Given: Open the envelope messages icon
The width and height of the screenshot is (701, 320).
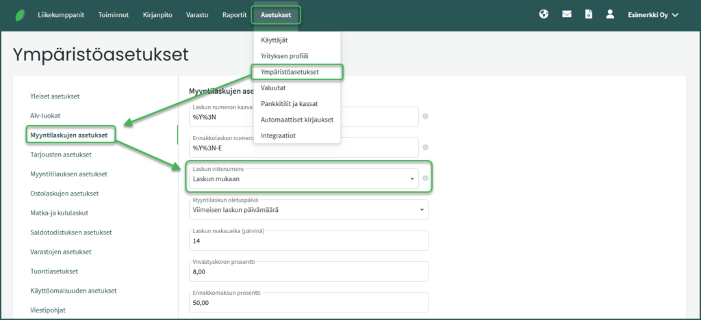Looking at the screenshot, I should click(566, 14).
